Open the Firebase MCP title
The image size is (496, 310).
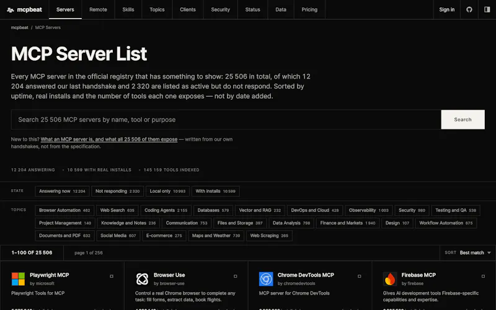(418, 275)
